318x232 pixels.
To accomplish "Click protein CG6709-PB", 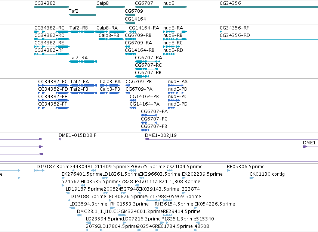I will 128,85.
